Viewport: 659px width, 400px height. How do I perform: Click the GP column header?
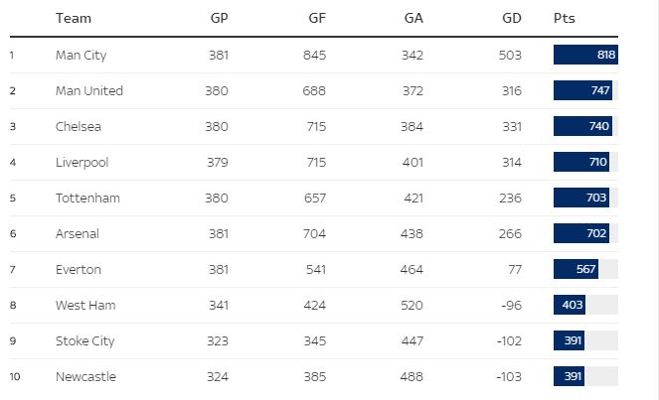[220, 19]
